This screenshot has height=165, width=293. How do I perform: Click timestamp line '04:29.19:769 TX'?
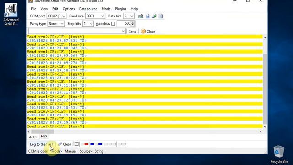tap(57, 123)
